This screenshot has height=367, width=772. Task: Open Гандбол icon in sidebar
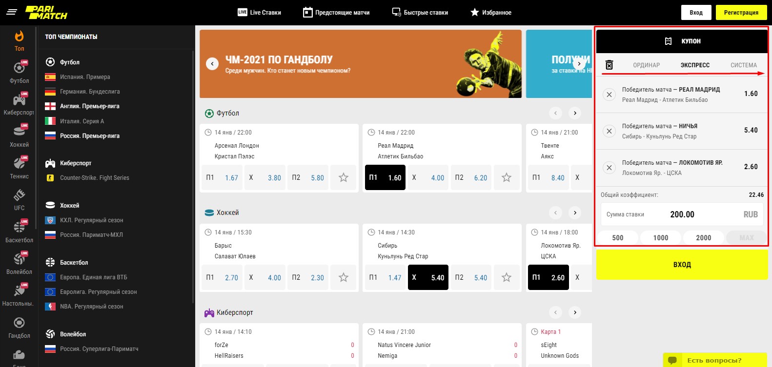pos(19,328)
